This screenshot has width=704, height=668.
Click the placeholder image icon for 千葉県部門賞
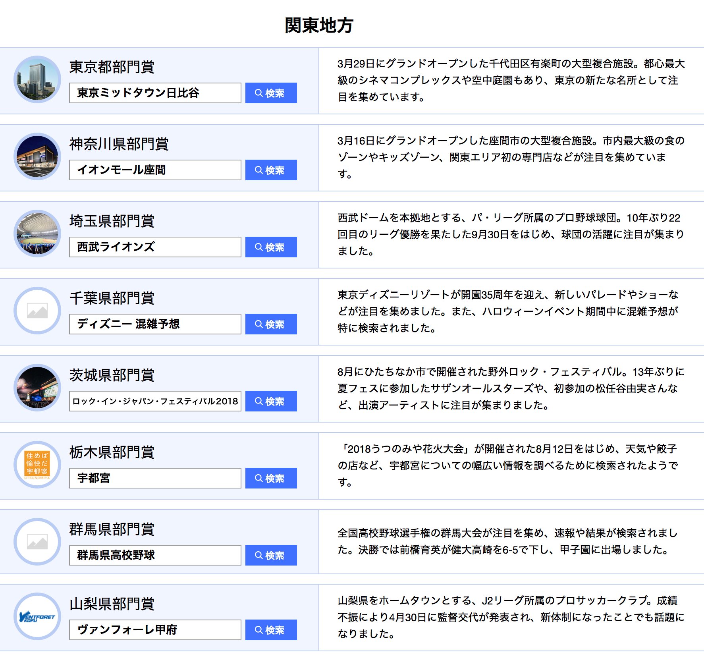click(x=37, y=311)
